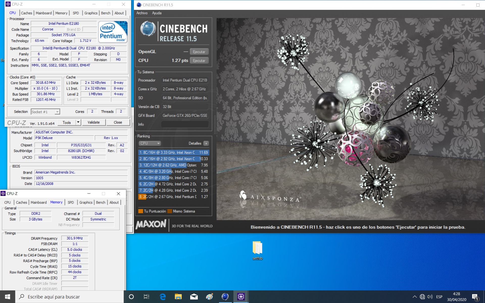This screenshot has height=303, width=485.
Task: Click the Cinebench sphere logo
Action: click(148, 29)
